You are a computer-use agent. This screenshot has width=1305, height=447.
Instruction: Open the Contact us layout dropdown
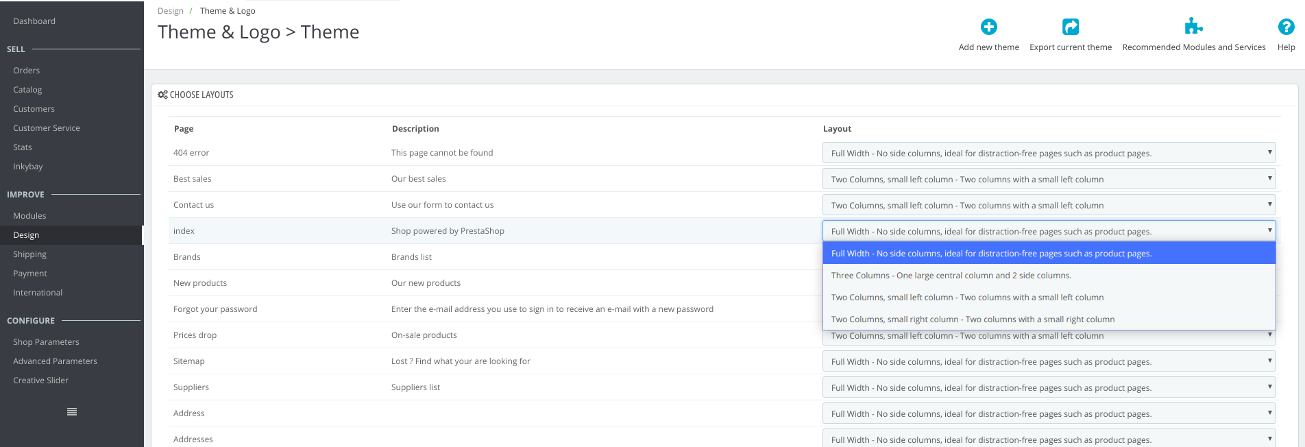(1048, 205)
